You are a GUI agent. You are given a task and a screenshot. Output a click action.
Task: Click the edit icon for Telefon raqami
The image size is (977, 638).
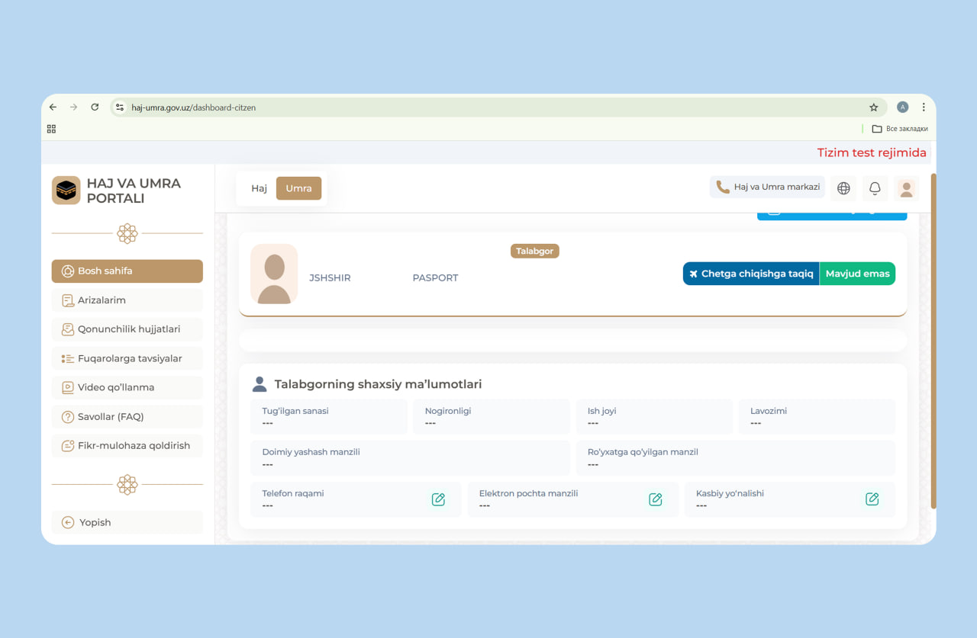(438, 499)
